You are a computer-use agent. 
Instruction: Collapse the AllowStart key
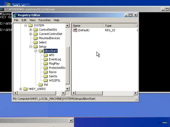(36, 51)
